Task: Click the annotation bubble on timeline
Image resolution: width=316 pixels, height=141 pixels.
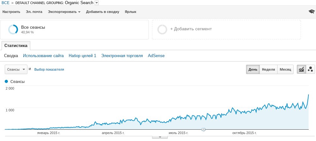Action: pos(203,130)
